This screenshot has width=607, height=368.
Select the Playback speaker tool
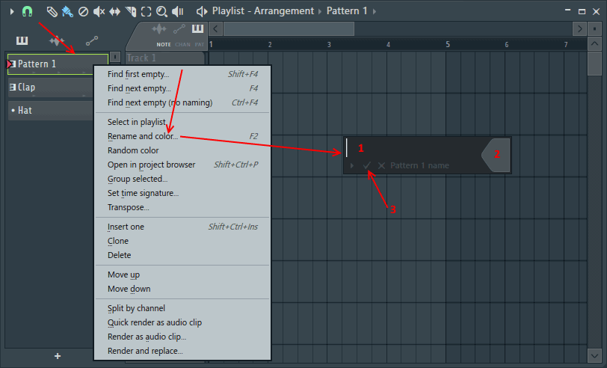(178, 11)
